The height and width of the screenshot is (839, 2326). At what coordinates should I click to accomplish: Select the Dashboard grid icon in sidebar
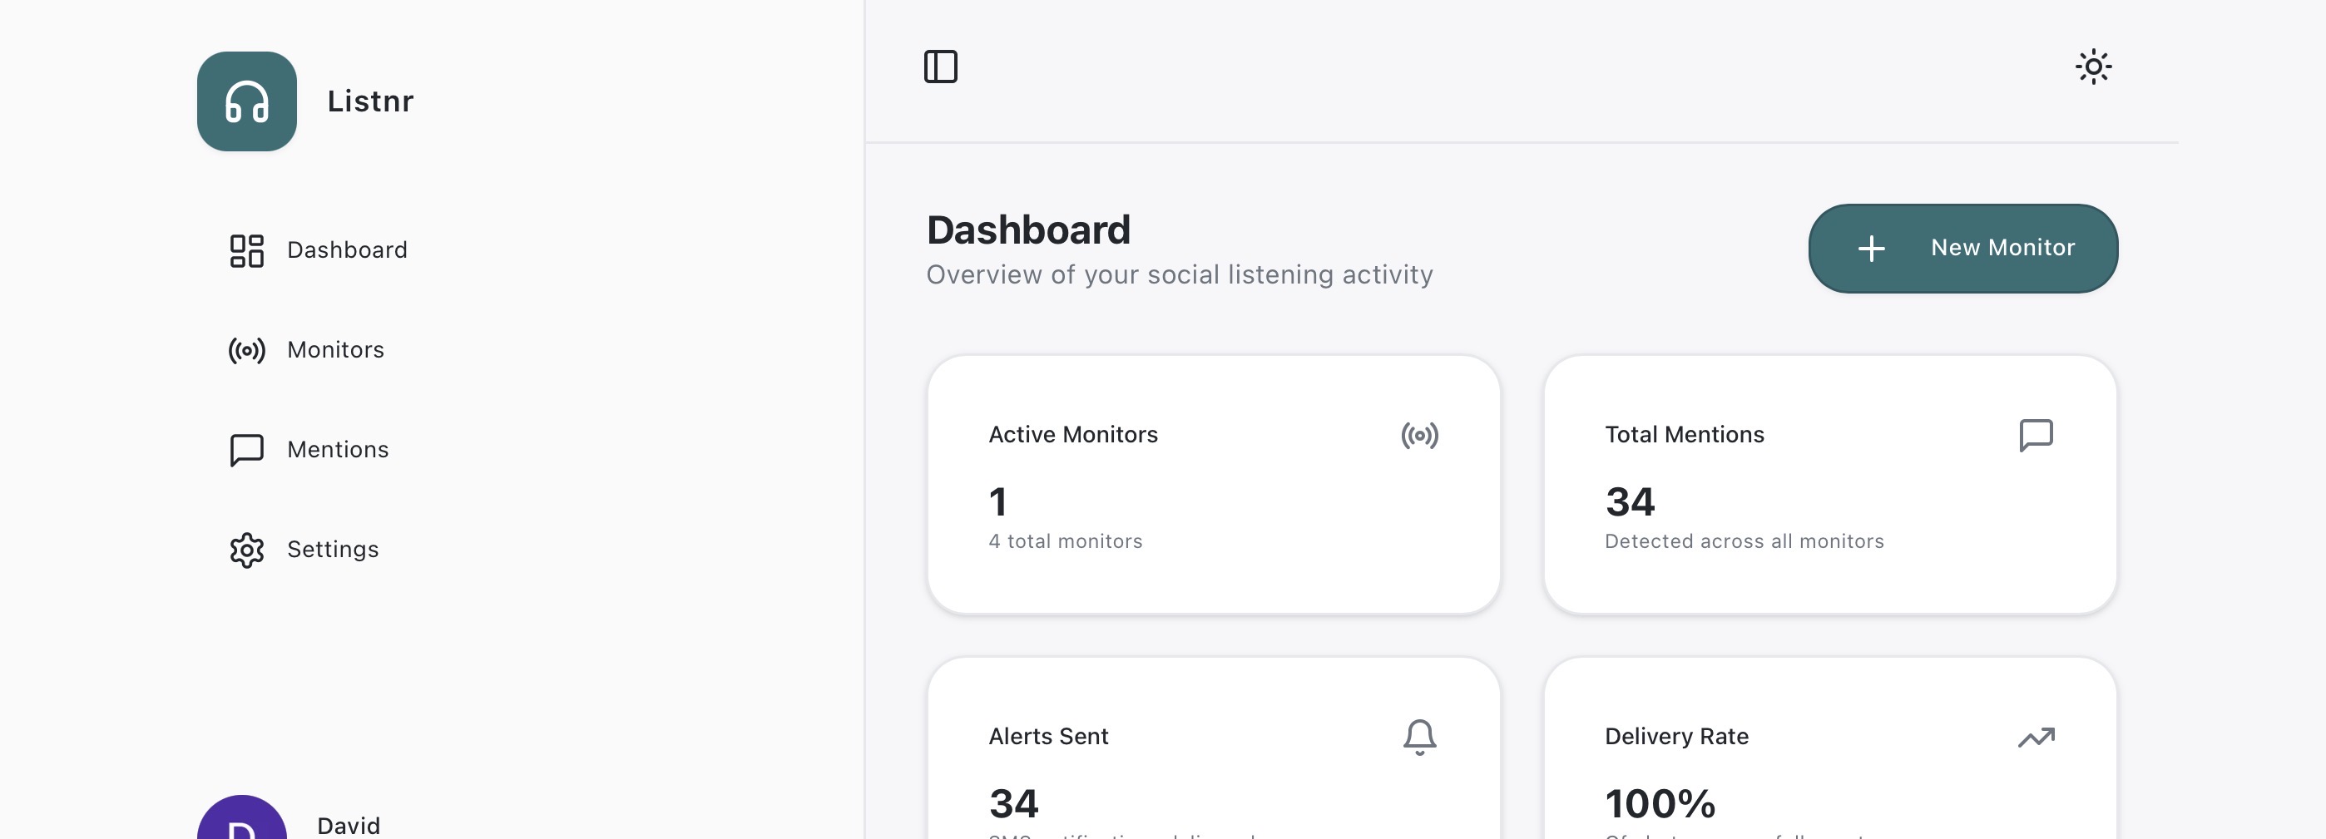(x=246, y=251)
